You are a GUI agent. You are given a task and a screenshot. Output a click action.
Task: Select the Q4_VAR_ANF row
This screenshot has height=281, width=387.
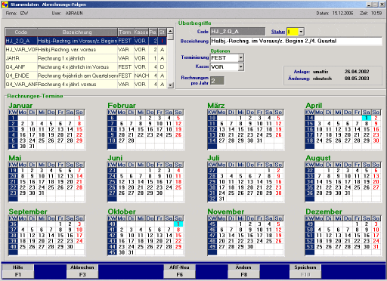point(85,84)
